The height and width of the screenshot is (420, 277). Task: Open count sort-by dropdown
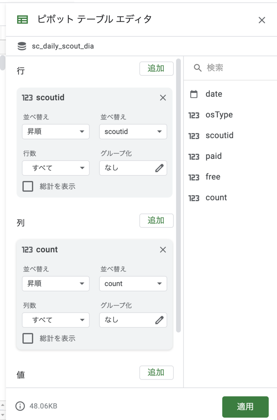[133, 283]
